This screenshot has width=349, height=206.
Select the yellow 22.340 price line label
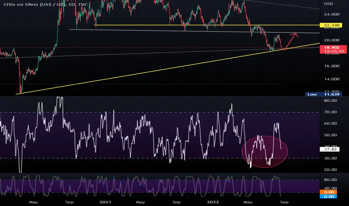(332, 25)
